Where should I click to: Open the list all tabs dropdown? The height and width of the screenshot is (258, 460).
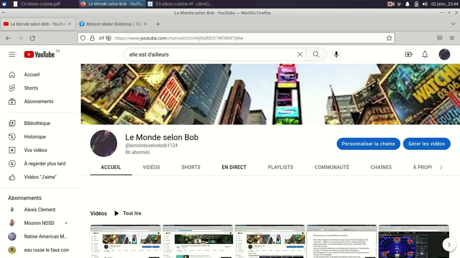[x=453, y=24]
